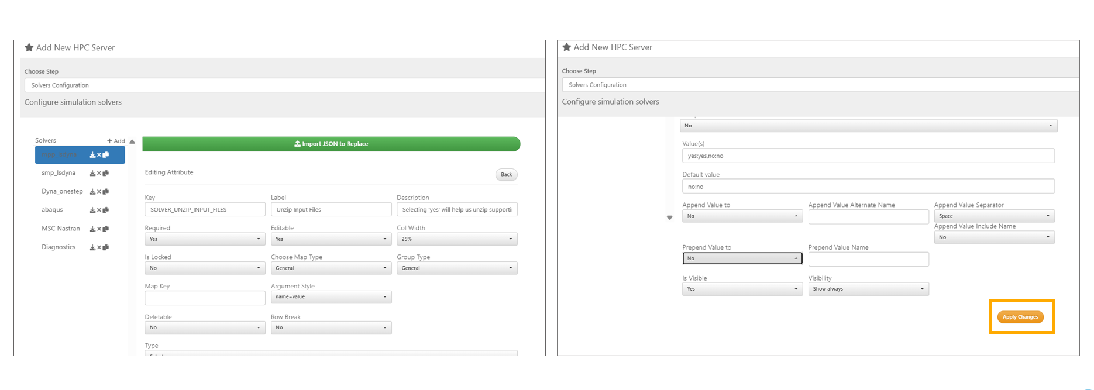Image resolution: width=1094 pixels, height=390 pixels.
Task: Delete the abaqus solver
Action: (x=99, y=210)
